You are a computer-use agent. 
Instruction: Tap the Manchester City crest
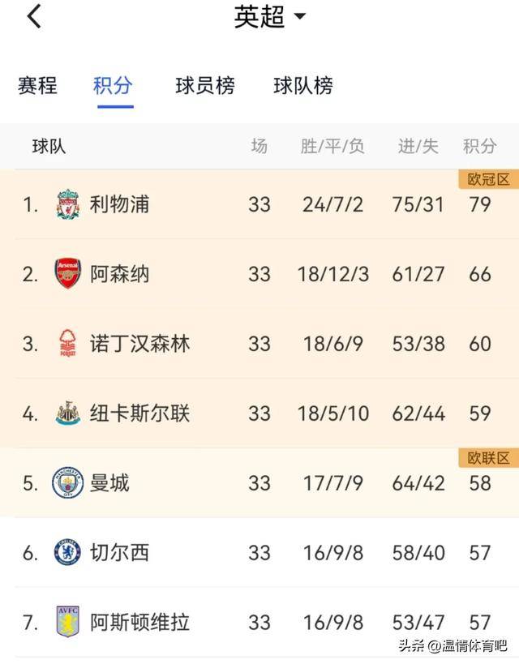point(68,483)
